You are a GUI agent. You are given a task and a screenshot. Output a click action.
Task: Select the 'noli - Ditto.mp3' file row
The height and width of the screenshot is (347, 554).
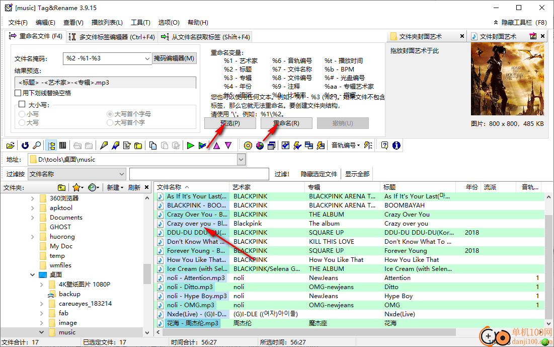tap(350, 287)
